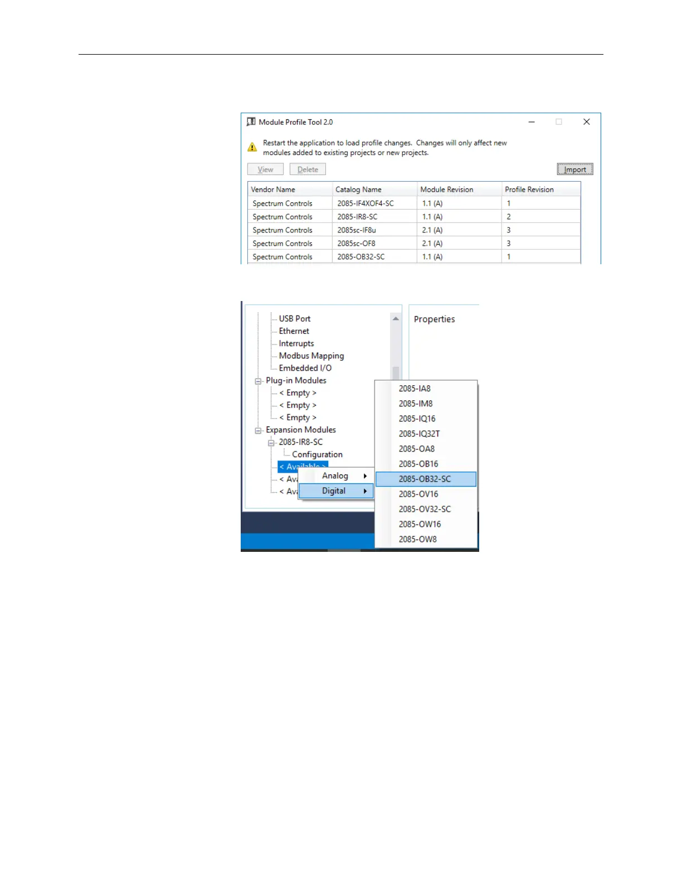Close the Module Profile Tool window

pyautogui.click(x=587, y=122)
